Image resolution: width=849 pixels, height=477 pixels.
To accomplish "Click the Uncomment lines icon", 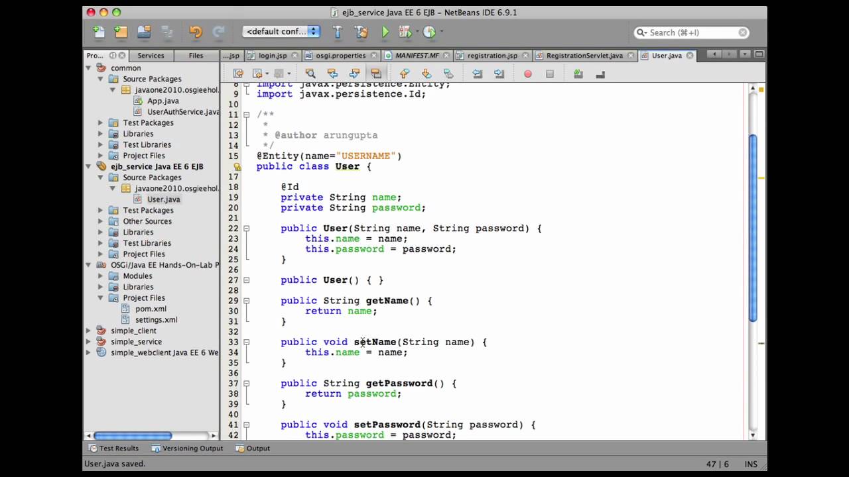I will click(600, 74).
